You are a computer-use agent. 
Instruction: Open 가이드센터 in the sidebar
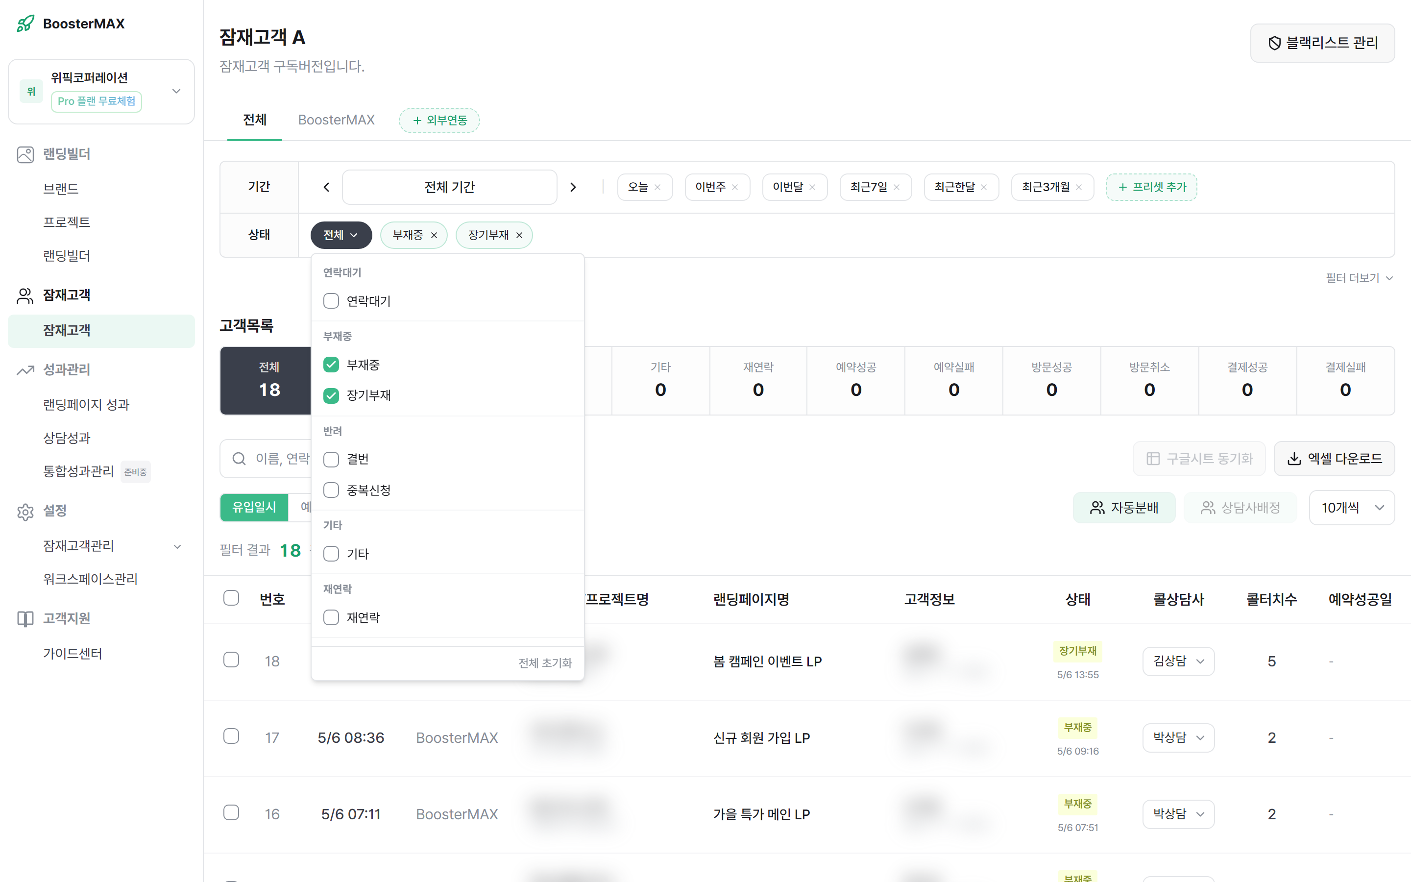[73, 654]
